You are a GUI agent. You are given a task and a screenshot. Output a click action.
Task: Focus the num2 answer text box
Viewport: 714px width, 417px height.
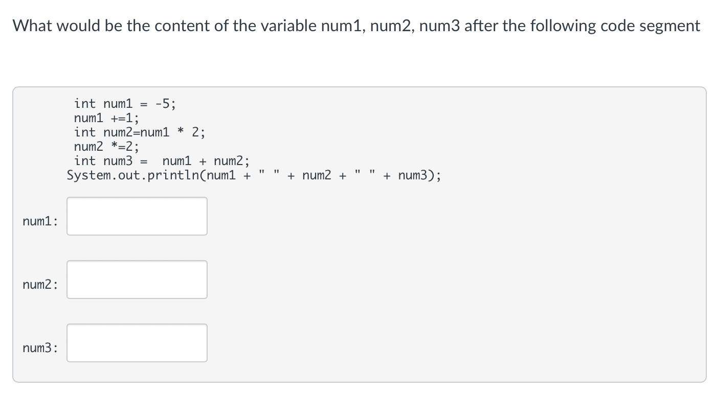pos(137,280)
